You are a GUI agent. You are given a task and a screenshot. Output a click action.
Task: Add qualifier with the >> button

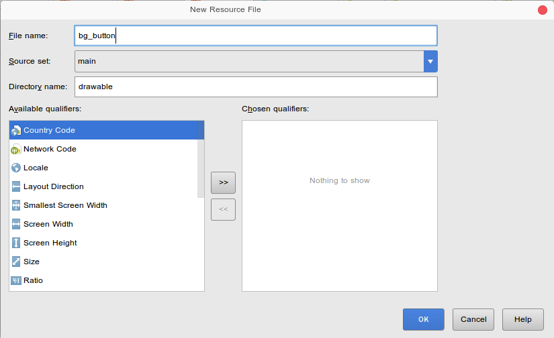(223, 182)
